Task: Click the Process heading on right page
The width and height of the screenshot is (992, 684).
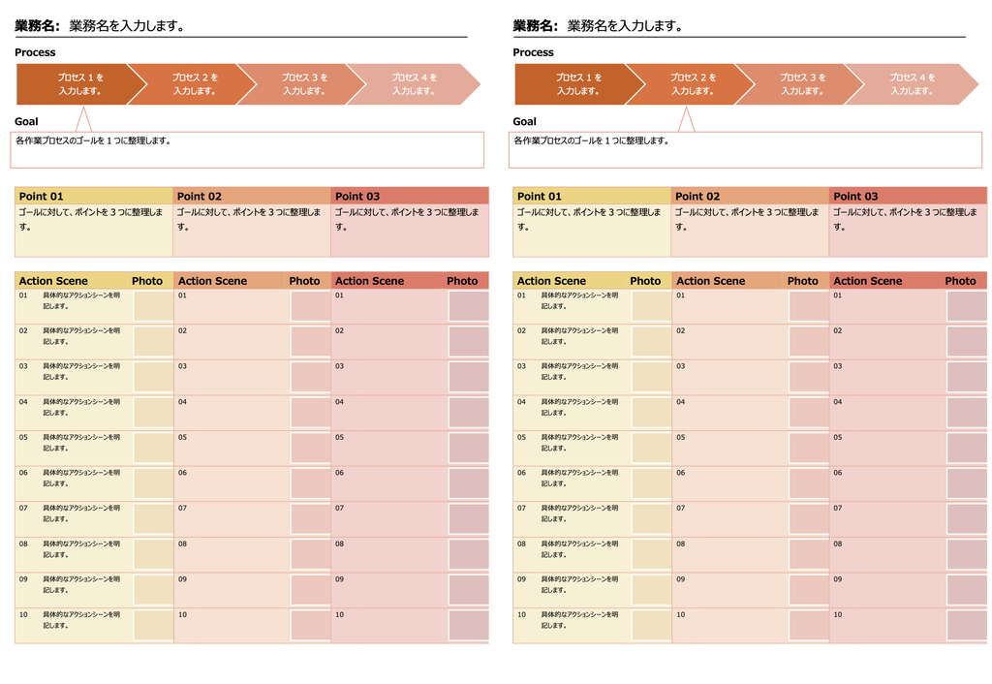Action: (534, 52)
